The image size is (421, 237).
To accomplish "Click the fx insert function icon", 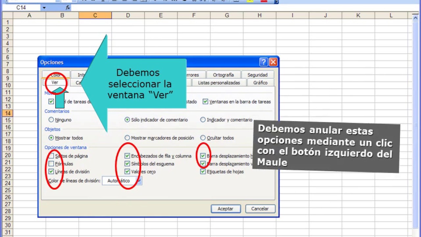I will pos(68,8).
